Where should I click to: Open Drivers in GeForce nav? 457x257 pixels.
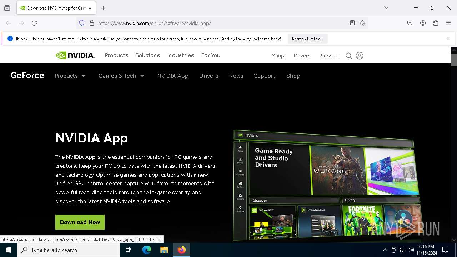coord(209,76)
